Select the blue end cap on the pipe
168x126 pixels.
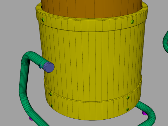tap(49, 67)
